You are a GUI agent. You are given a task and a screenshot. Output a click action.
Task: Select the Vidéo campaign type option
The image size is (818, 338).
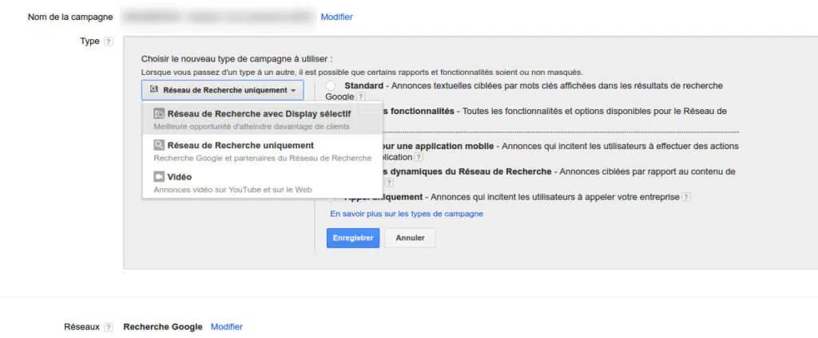pyautogui.click(x=179, y=177)
